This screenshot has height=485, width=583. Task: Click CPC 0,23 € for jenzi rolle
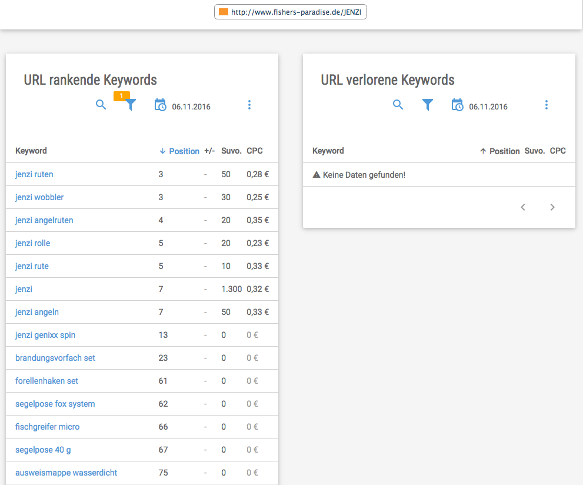(x=258, y=243)
